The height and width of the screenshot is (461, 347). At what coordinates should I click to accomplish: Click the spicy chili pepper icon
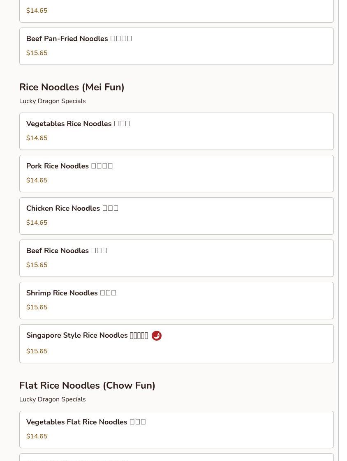(x=157, y=336)
